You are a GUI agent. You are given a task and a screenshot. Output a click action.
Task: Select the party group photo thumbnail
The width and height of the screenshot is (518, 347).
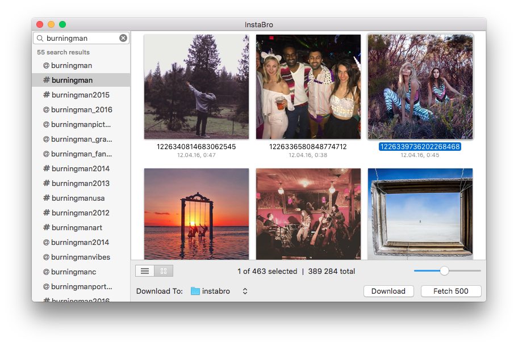click(308, 87)
